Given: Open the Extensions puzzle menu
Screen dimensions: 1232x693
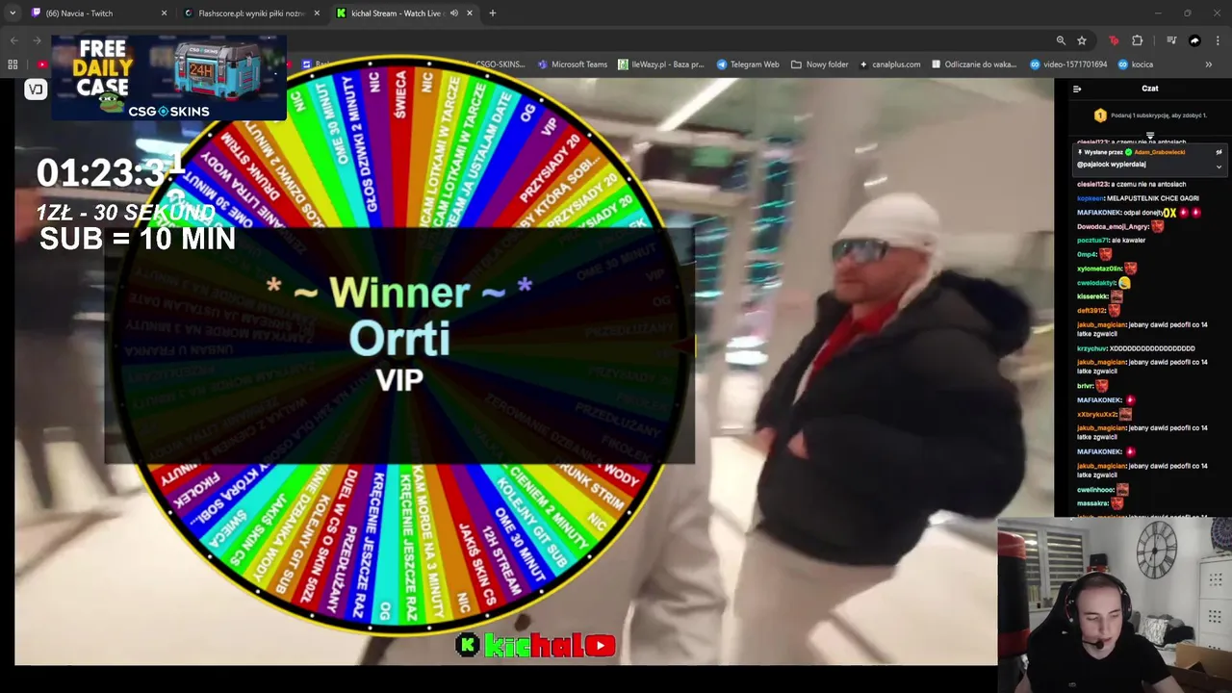Looking at the screenshot, I should 1138,40.
